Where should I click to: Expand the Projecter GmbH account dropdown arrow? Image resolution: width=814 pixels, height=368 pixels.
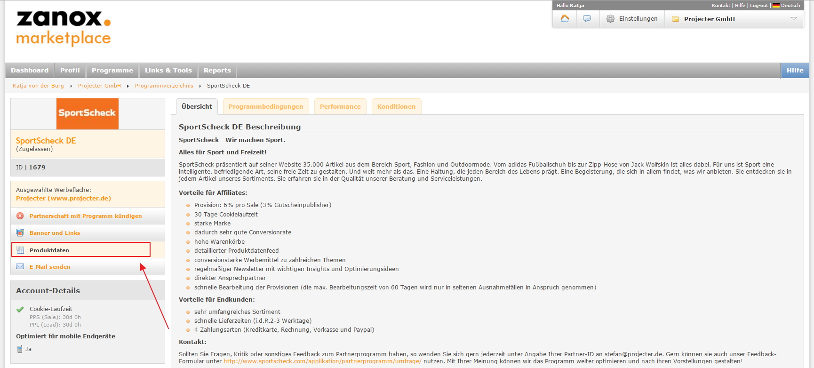pyautogui.click(x=794, y=19)
